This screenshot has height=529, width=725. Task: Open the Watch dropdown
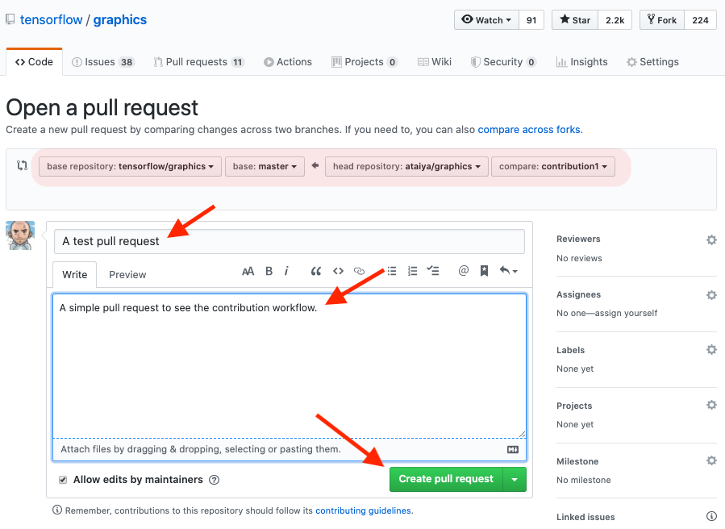coord(486,20)
